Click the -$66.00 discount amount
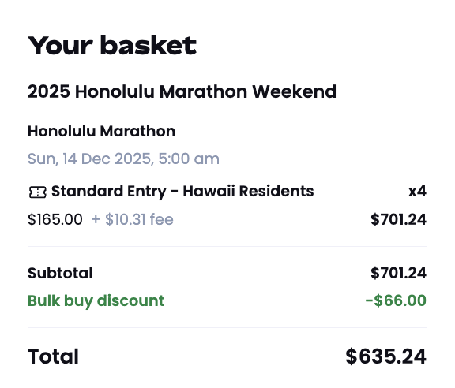Viewport: 455px width, 388px height. pos(396,300)
